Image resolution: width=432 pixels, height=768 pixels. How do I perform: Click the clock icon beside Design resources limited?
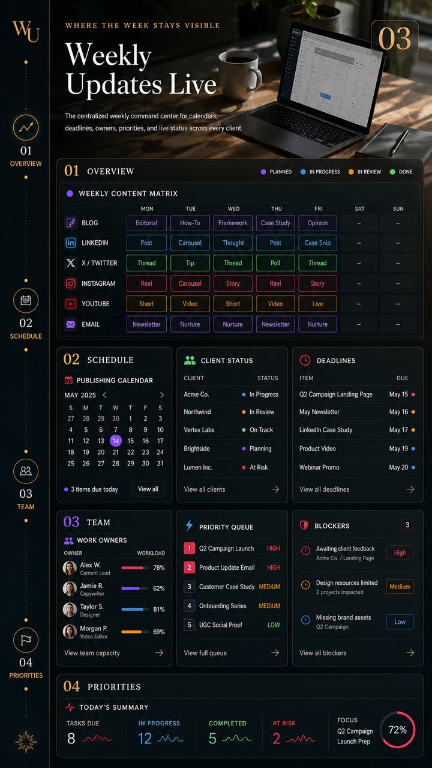(305, 585)
